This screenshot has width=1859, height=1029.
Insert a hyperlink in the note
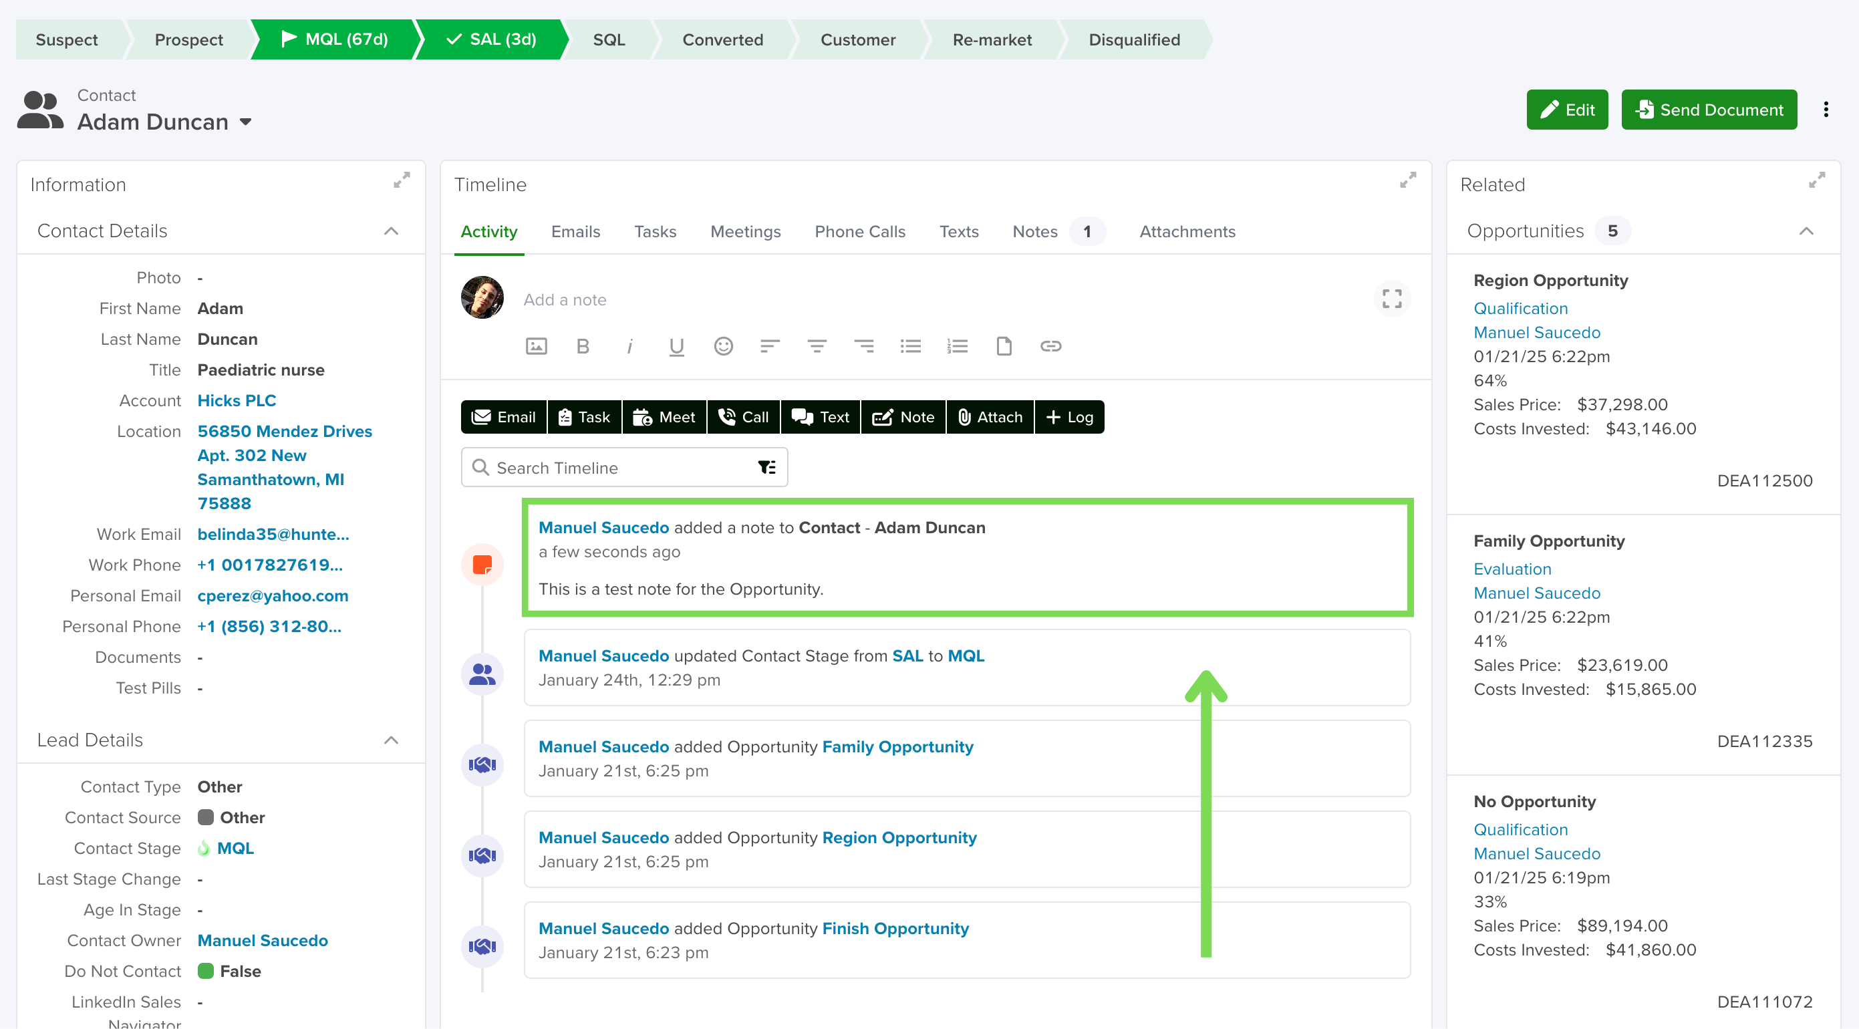click(x=1050, y=346)
